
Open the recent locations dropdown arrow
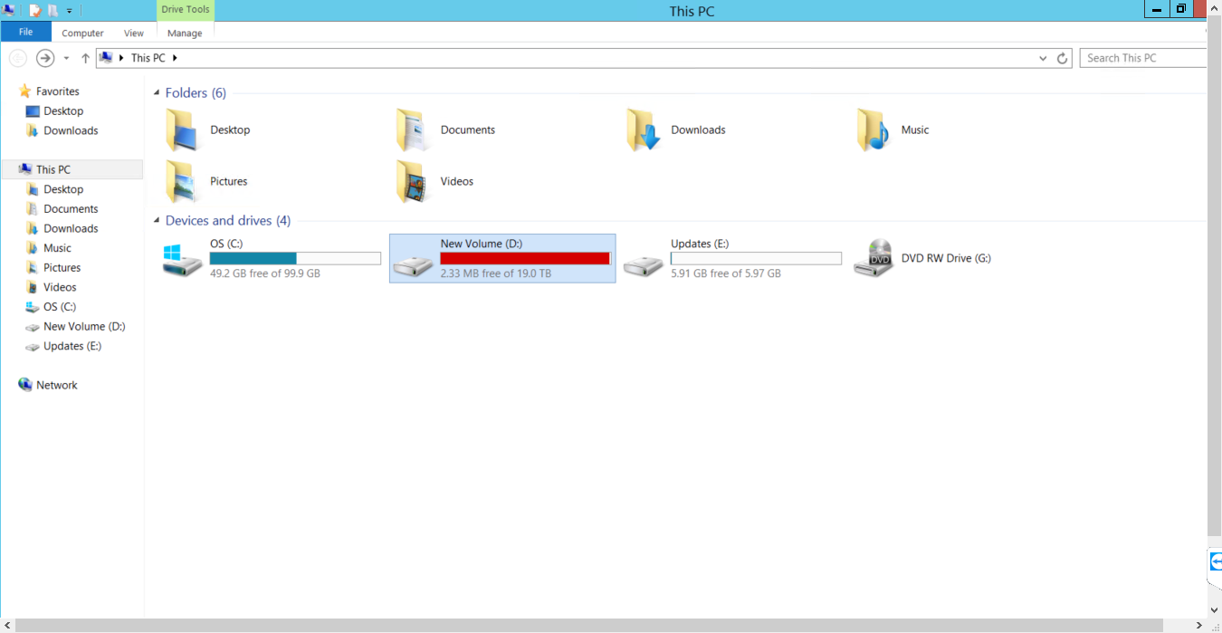click(66, 58)
